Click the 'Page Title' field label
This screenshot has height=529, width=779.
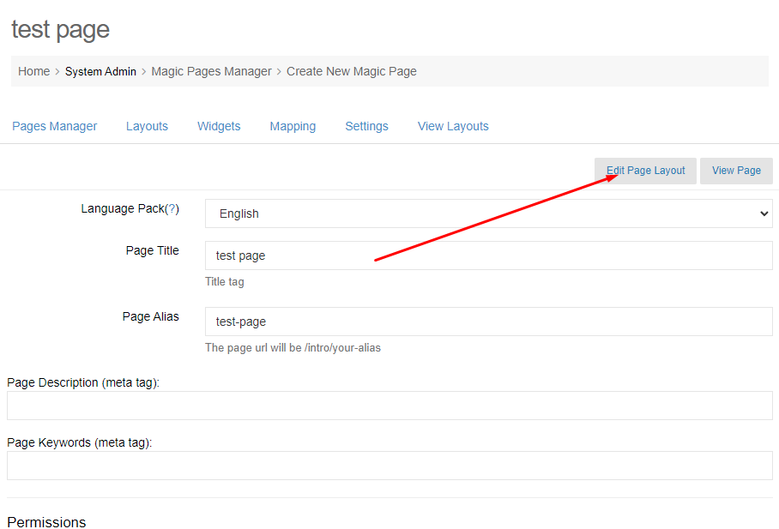[152, 250]
